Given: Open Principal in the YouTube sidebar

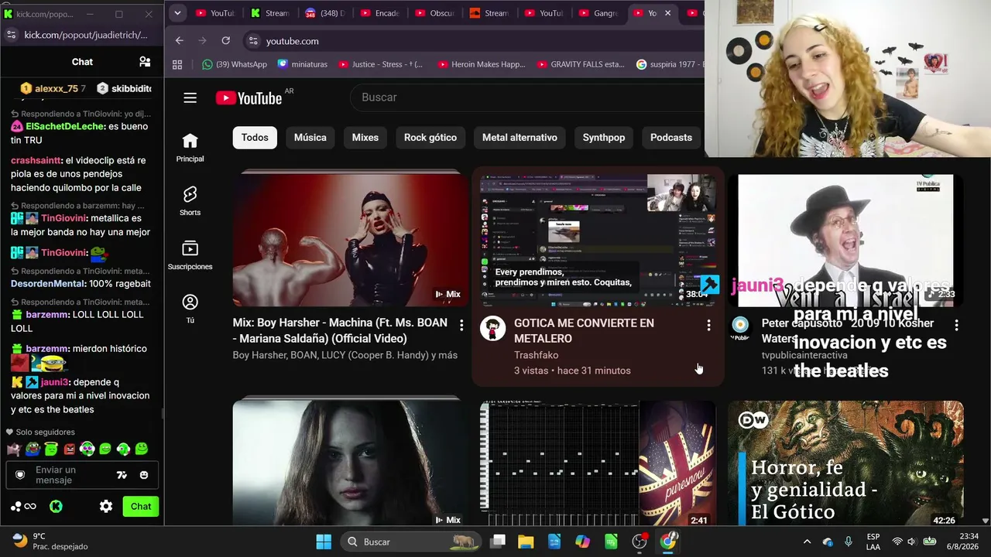Looking at the screenshot, I should (x=190, y=147).
